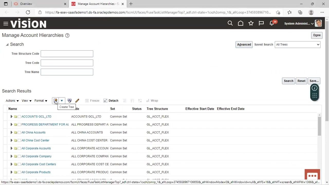Add this page to browser favorites

[278, 12]
